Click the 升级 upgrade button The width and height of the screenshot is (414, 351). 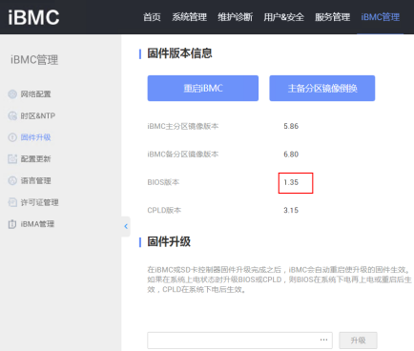358,341
